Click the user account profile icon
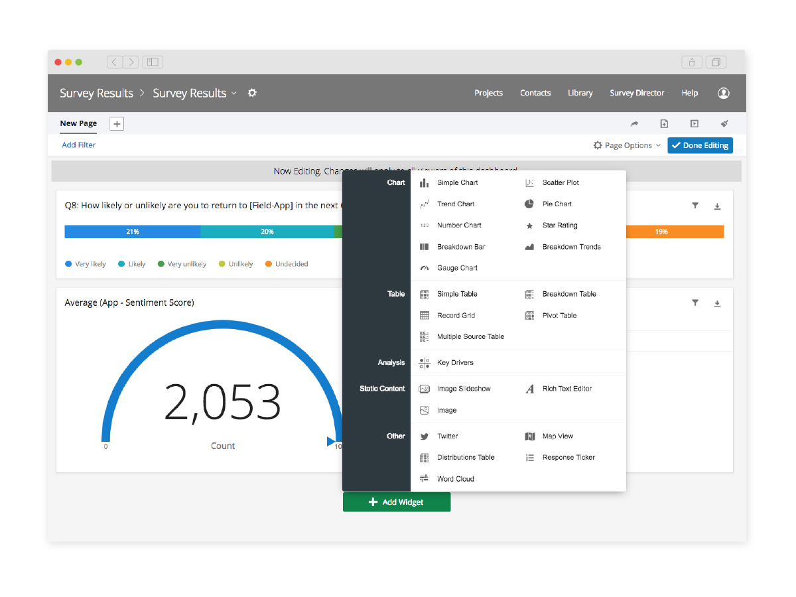 (724, 94)
